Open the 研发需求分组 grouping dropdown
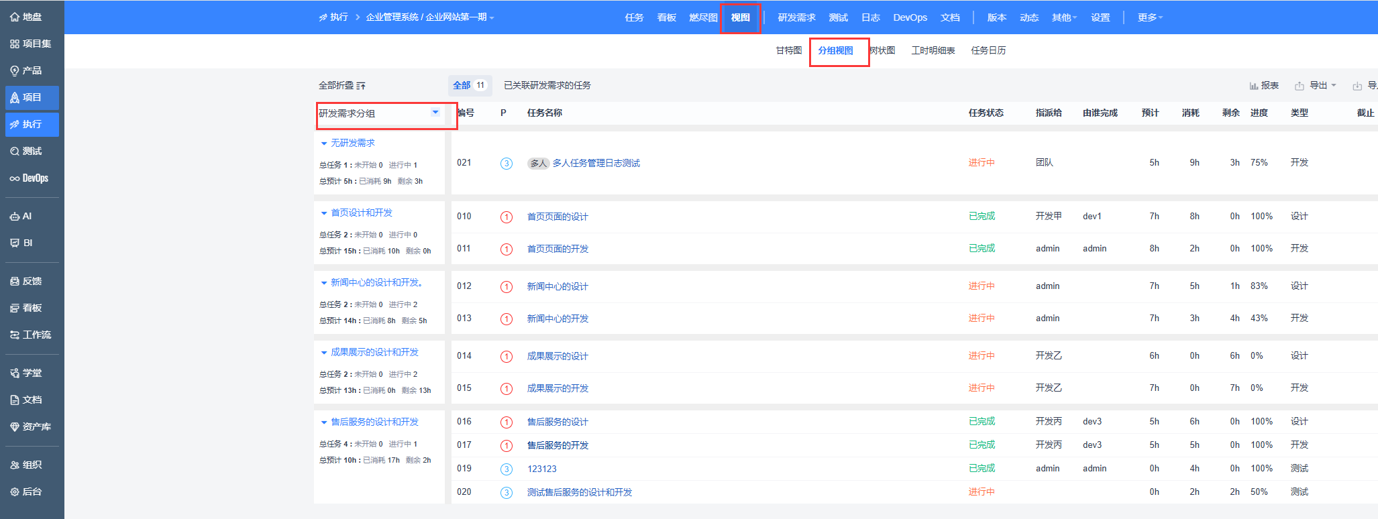 click(x=435, y=113)
